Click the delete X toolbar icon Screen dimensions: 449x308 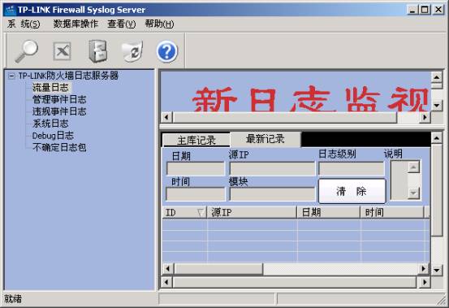pyautogui.click(x=63, y=51)
